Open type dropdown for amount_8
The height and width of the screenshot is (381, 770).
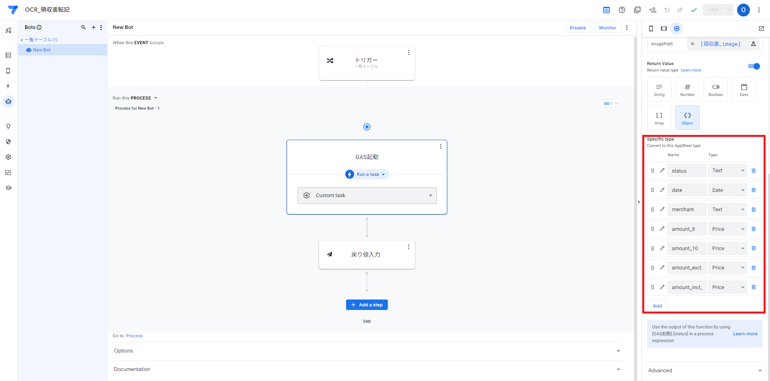pos(727,229)
